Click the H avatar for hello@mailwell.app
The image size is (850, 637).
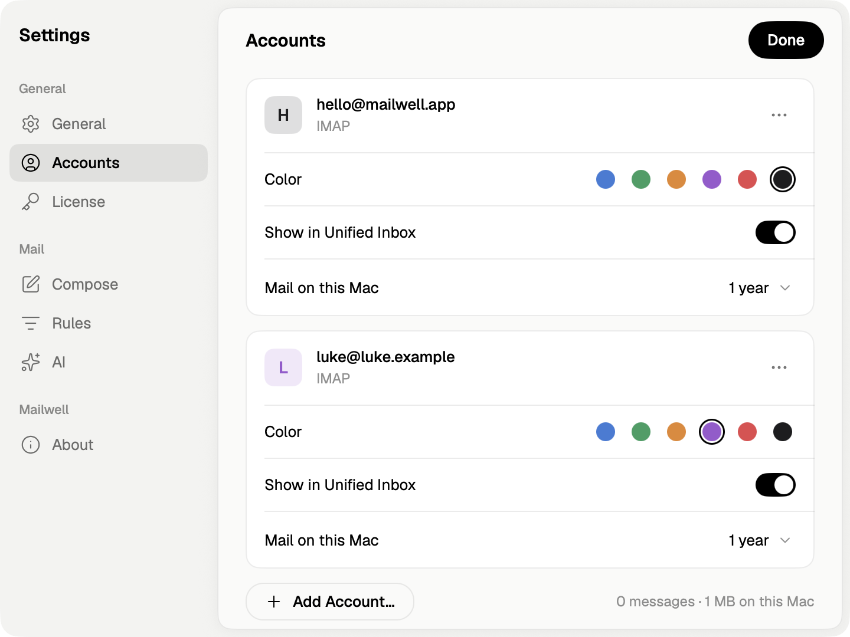point(283,115)
